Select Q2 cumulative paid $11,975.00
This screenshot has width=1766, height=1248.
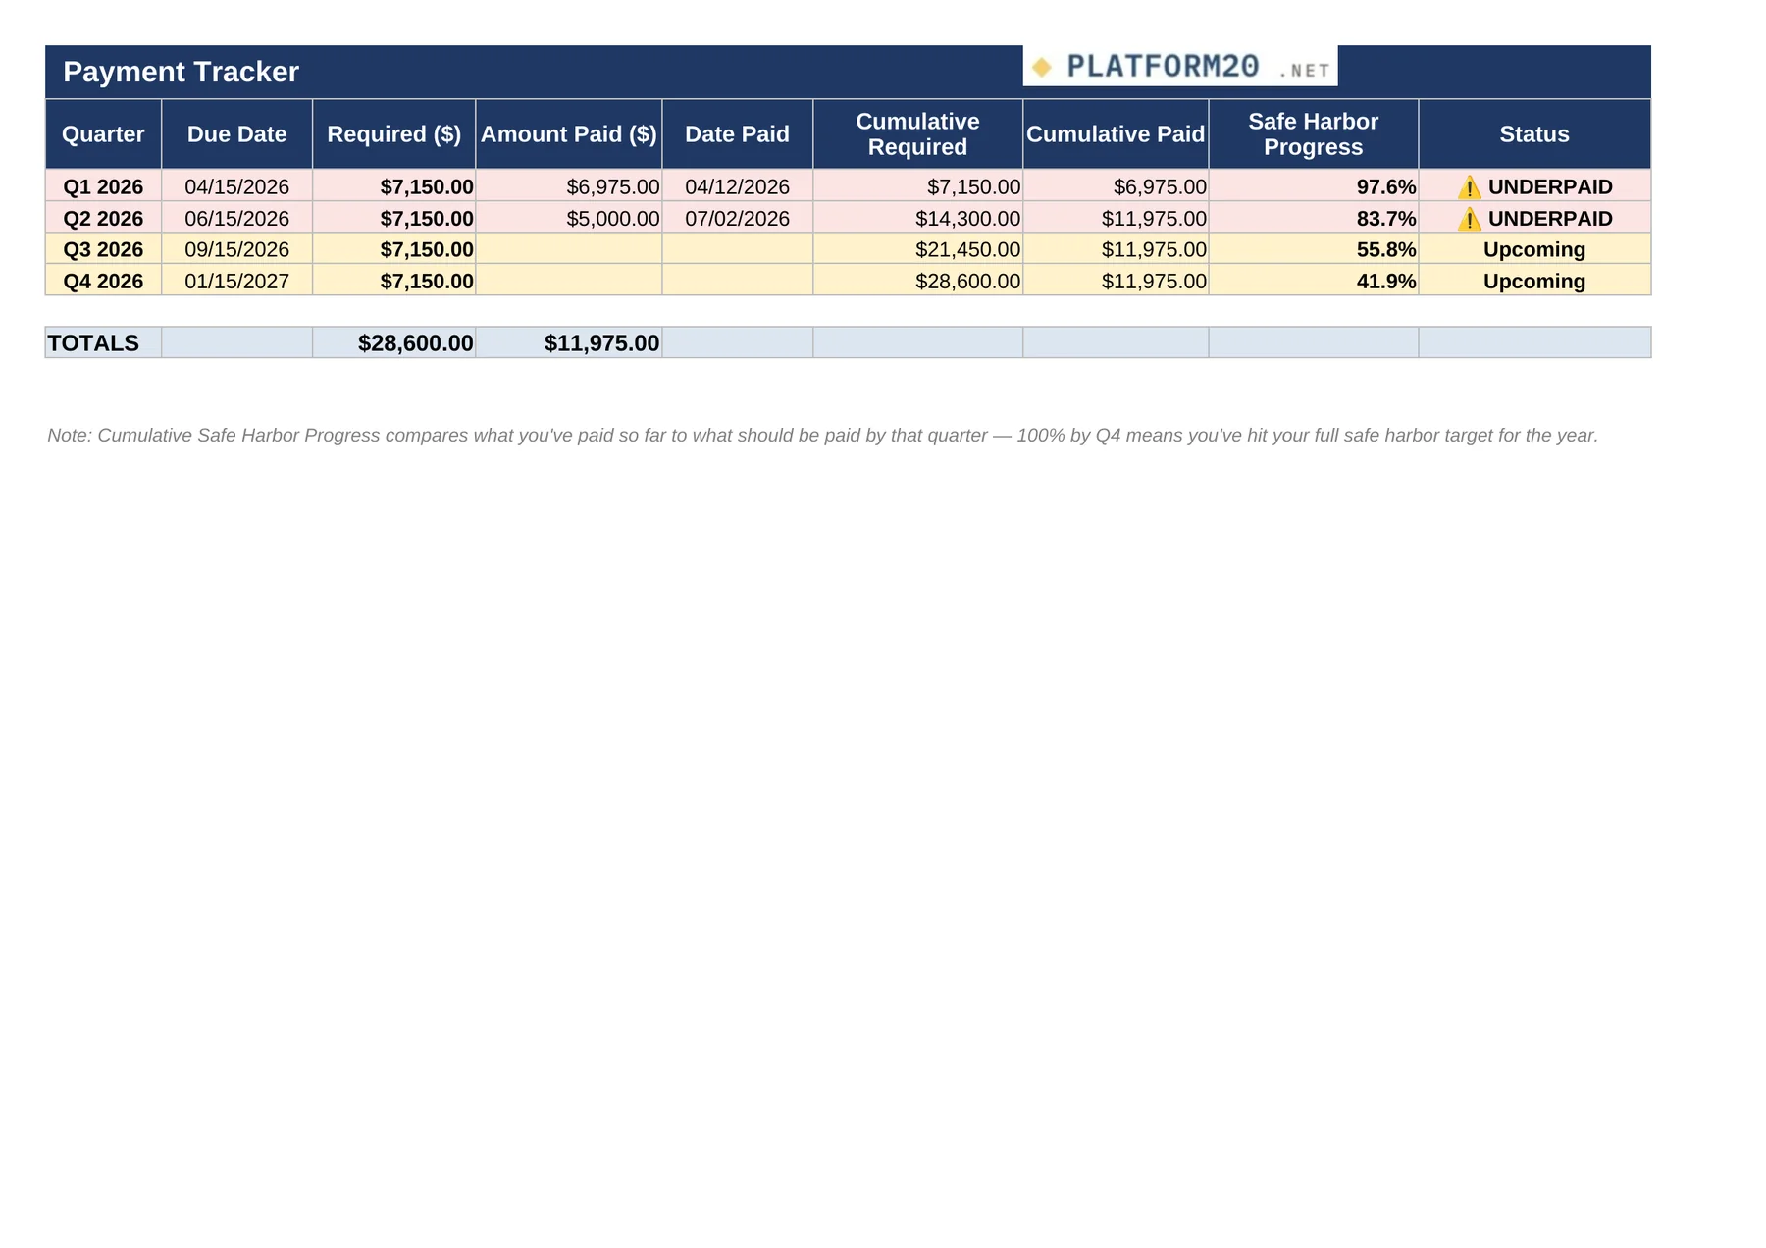1116,218
